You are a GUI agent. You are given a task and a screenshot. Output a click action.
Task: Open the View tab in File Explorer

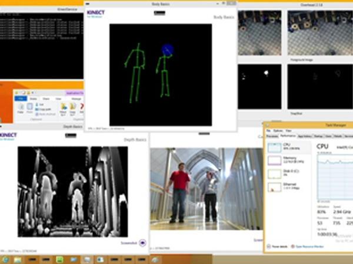(58, 99)
